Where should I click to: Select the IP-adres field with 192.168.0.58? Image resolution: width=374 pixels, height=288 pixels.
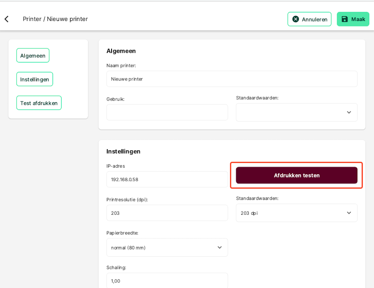point(167,179)
